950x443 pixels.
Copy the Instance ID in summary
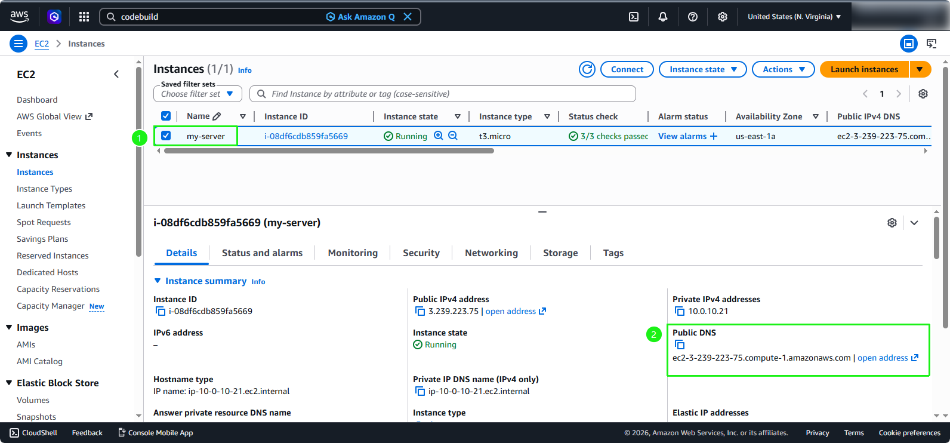tap(160, 311)
